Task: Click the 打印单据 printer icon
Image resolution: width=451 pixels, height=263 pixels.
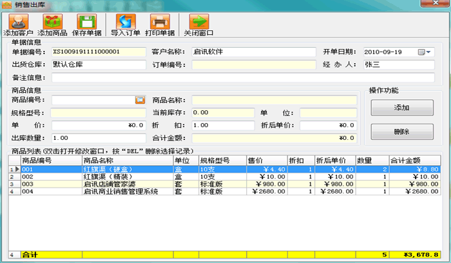Action: click(158, 23)
